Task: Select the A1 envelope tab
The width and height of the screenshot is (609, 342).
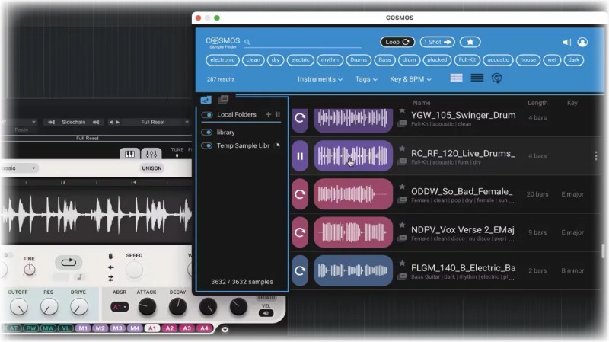Action: (x=151, y=328)
